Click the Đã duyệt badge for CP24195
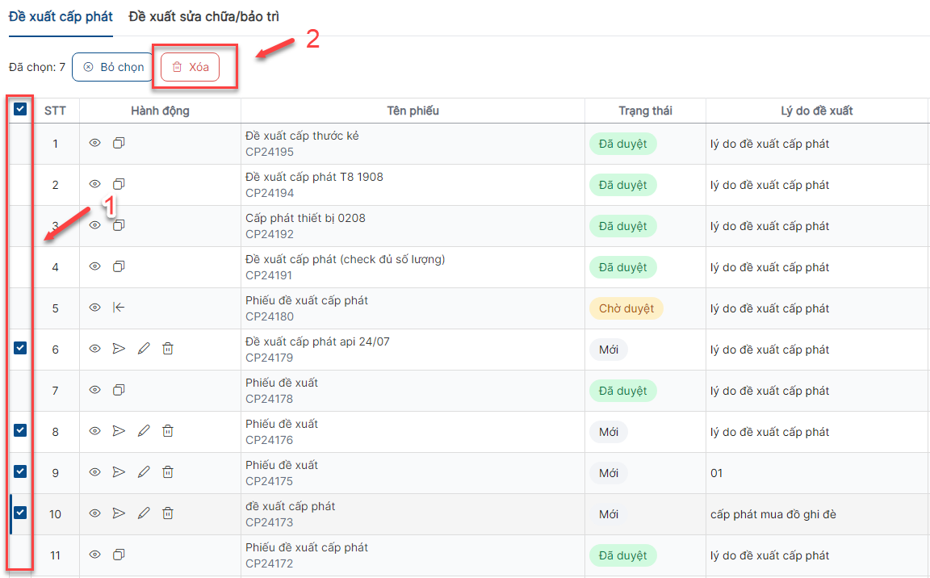Viewport: 930px width, 578px height. [622, 144]
